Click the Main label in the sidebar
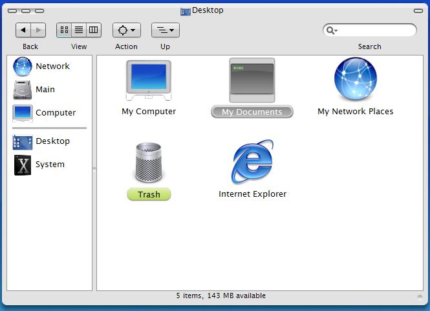Screen dimensions: 430x311 (45, 90)
